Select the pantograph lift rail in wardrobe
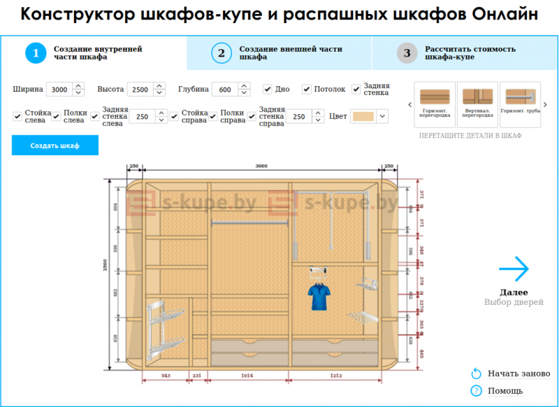This screenshot has width=559, height=407. coord(331,224)
